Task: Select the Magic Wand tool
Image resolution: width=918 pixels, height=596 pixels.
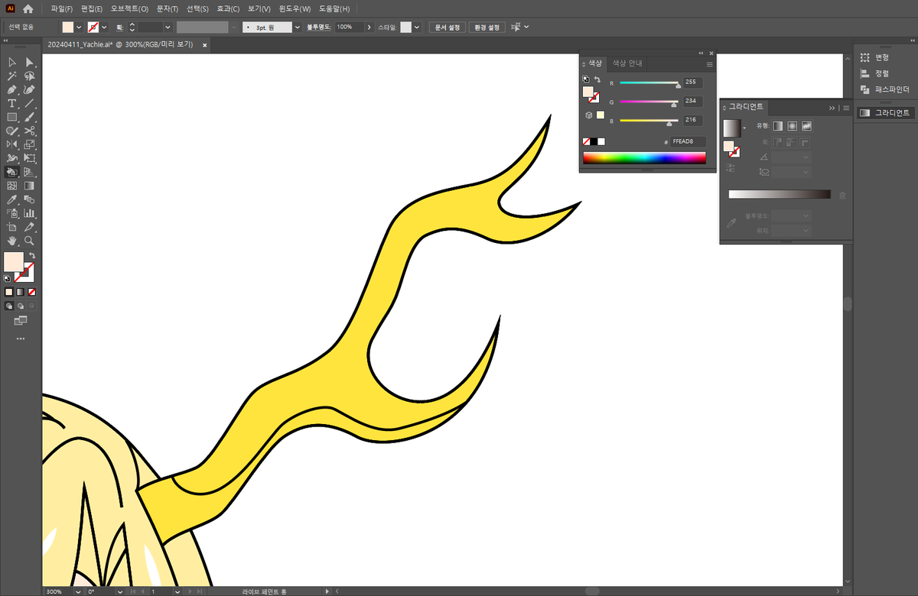Action: point(12,76)
